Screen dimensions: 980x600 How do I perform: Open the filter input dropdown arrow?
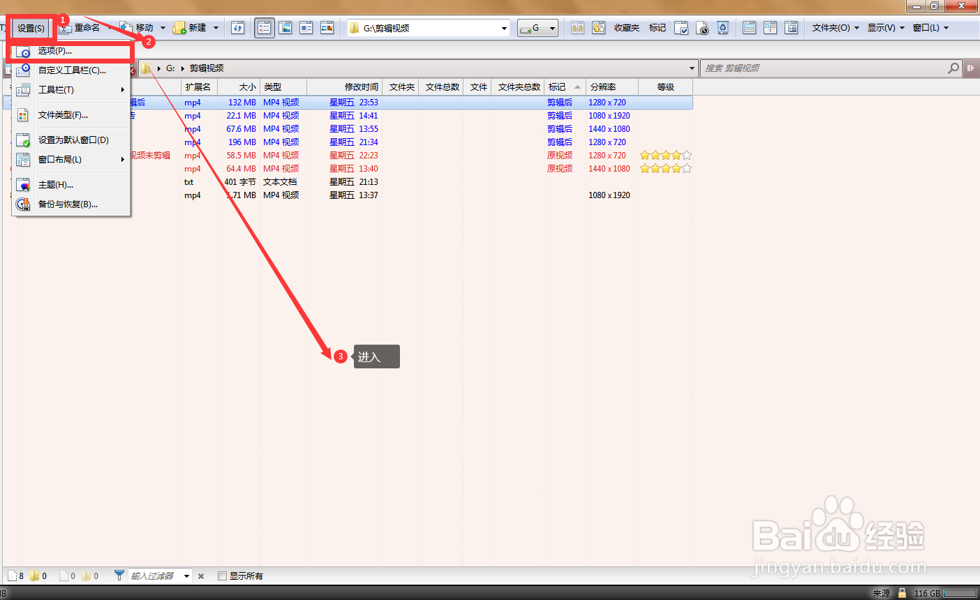point(186,576)
